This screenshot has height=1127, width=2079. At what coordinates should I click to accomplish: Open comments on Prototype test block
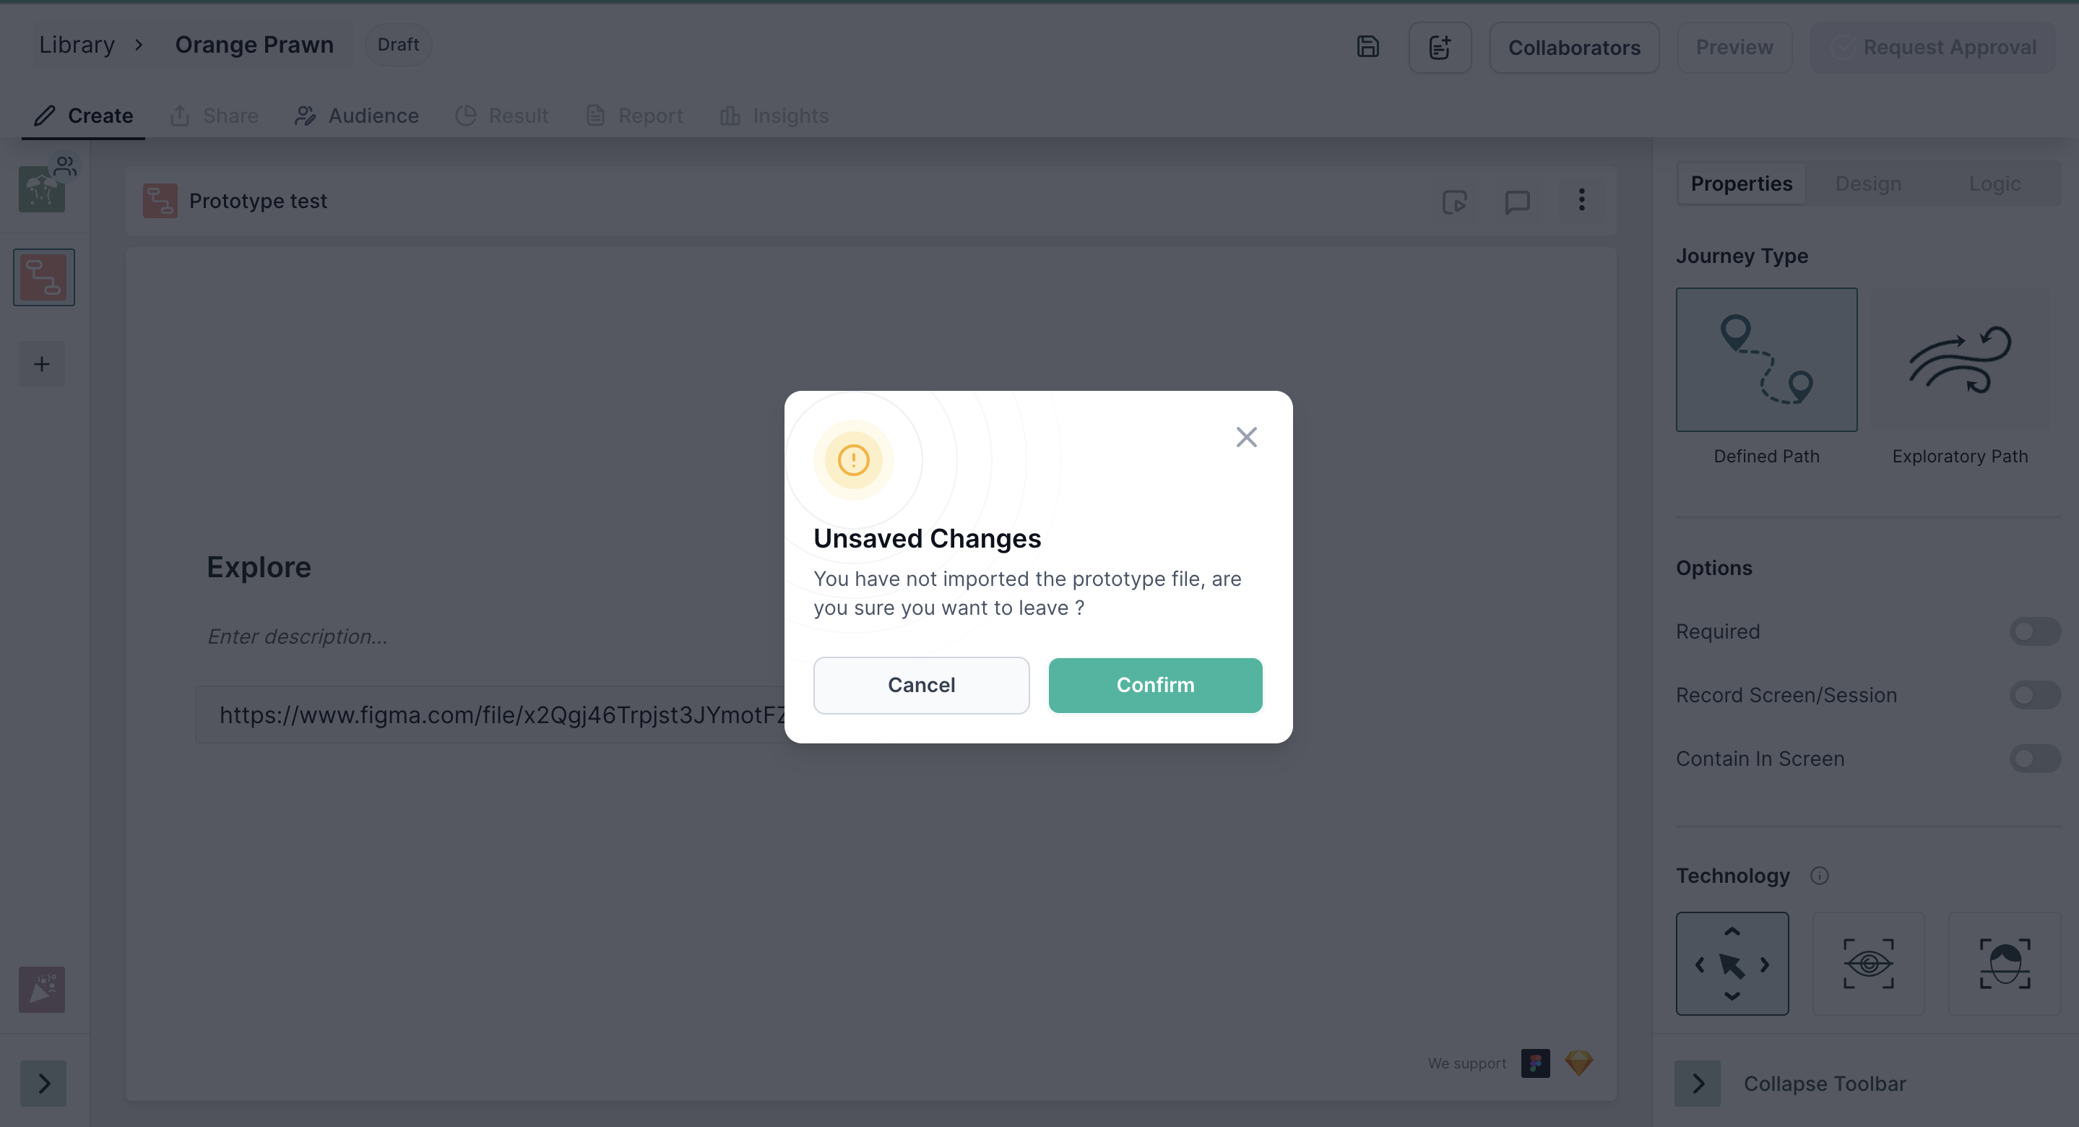1517,201
